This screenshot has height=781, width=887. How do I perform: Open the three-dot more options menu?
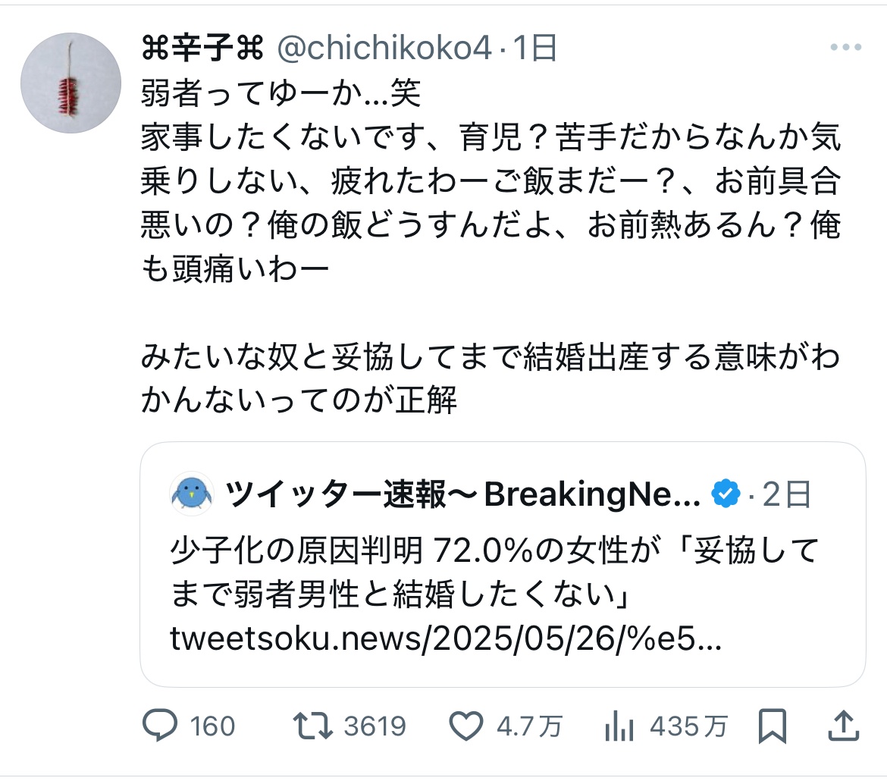coord(845,48)
